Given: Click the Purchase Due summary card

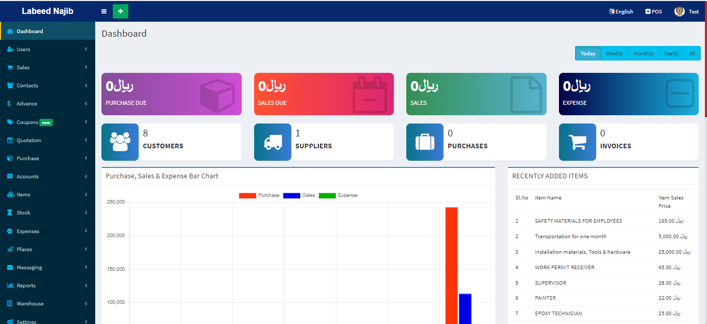Looking at the screenshot, I should click(171, 94).
